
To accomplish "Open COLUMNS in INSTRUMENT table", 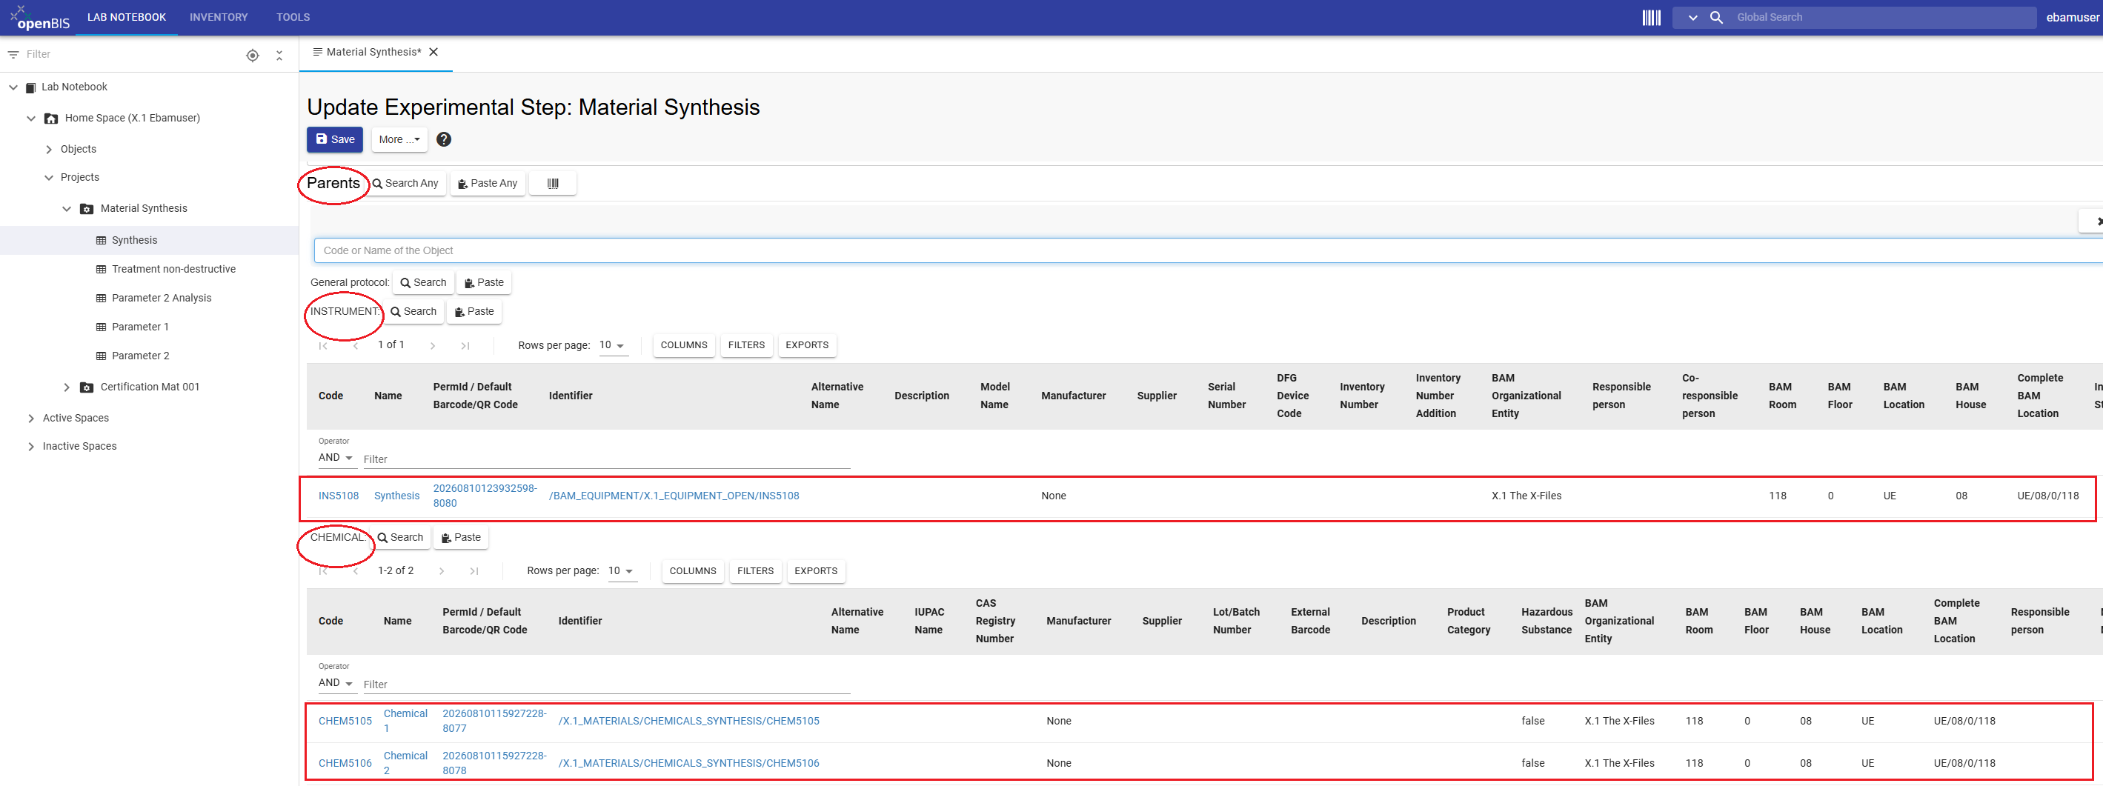I will coord(684,346).
